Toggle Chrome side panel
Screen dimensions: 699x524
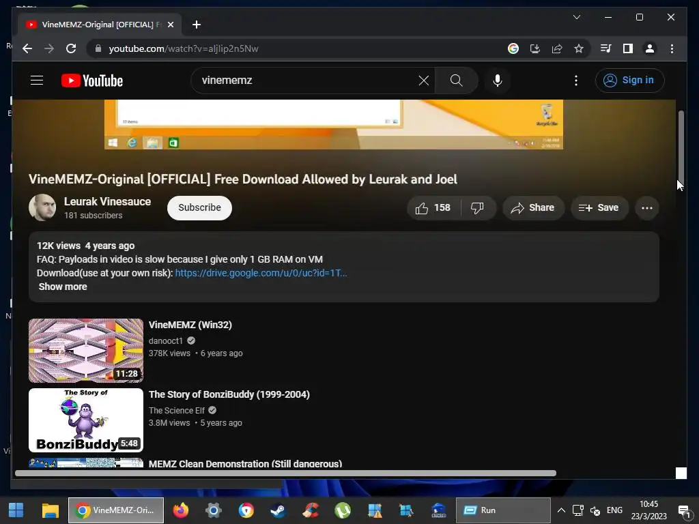[628, 48]
